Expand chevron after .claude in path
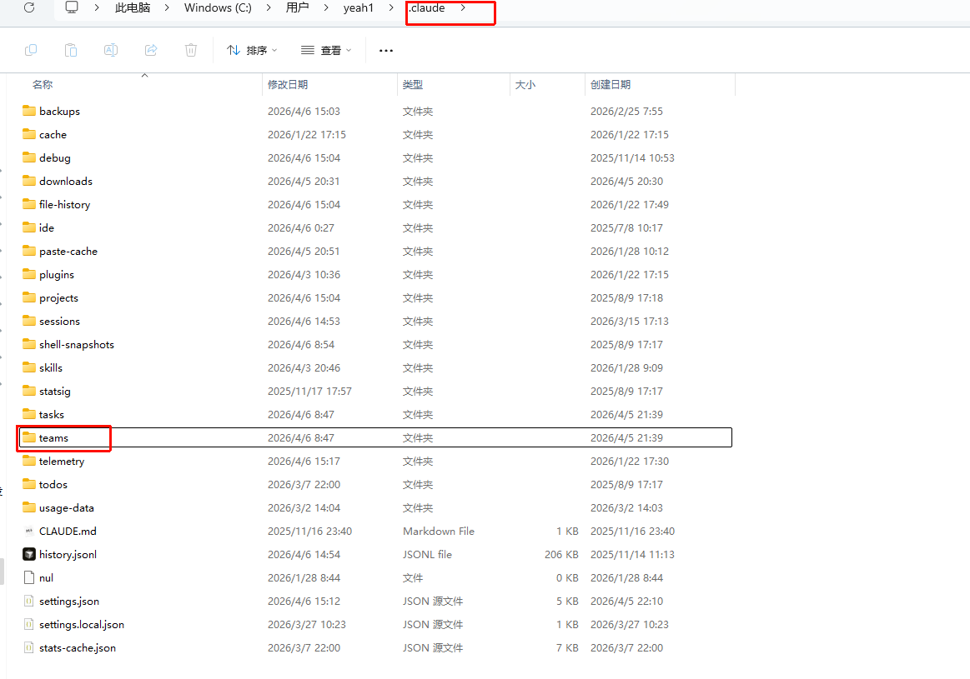 [463, 7]
